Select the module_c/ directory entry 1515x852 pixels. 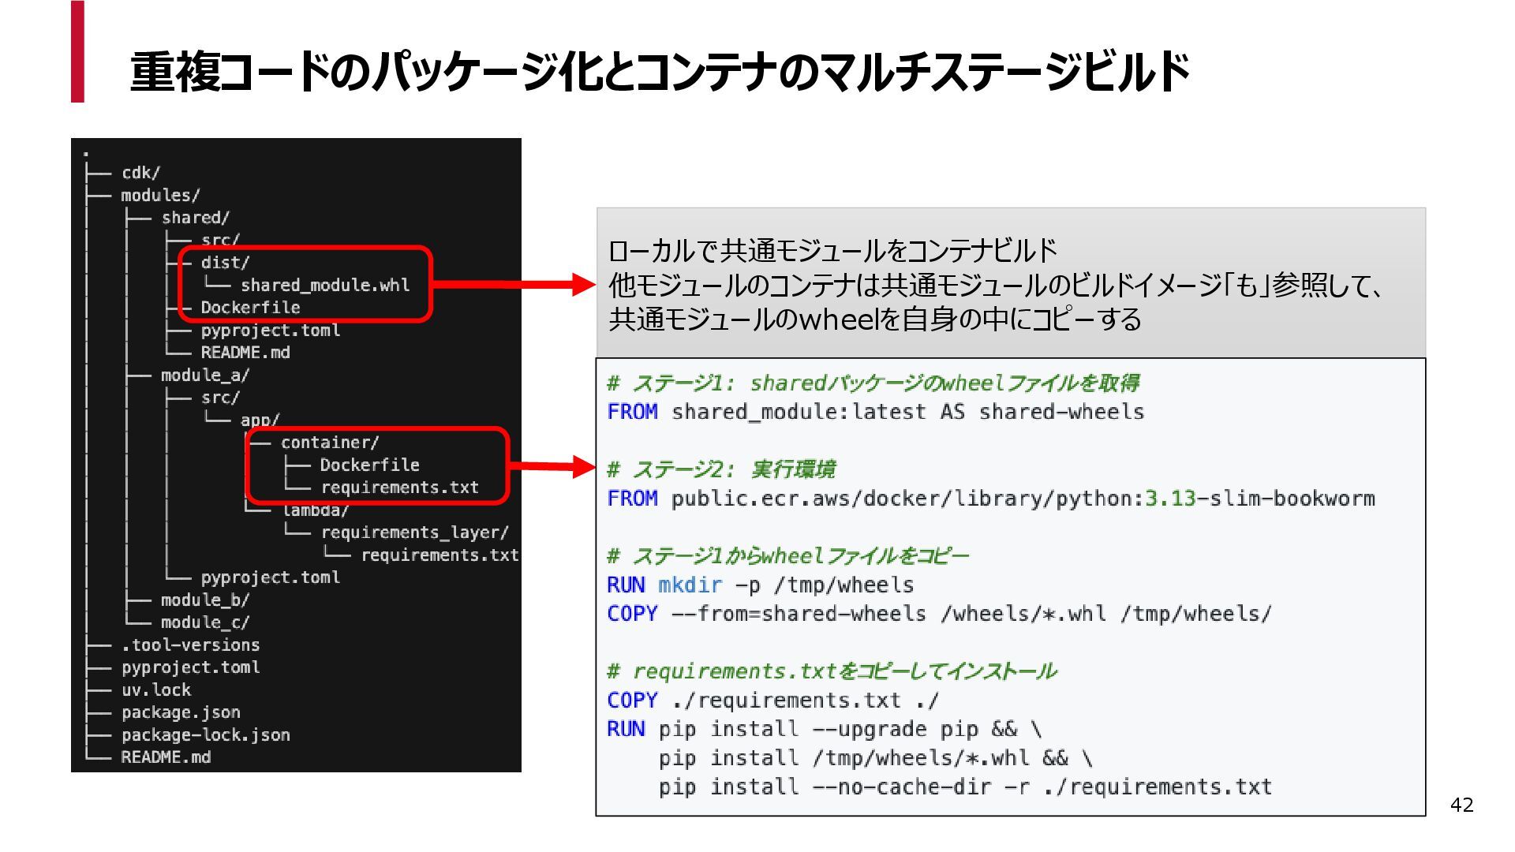pyautogui.click(x=205, y=622)
